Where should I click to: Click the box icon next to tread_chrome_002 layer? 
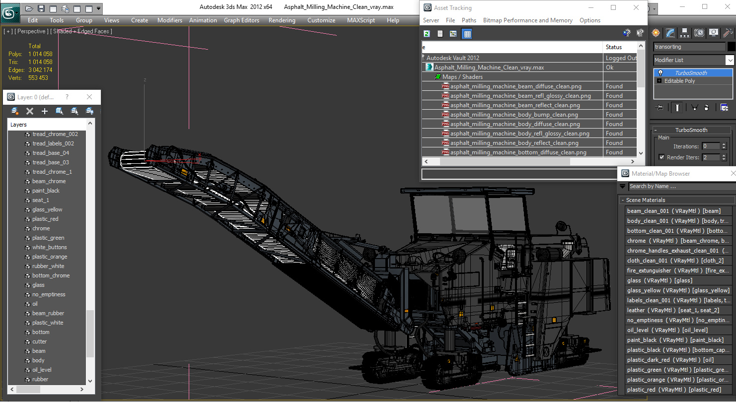pyautogui.click(x=27, y=134)
